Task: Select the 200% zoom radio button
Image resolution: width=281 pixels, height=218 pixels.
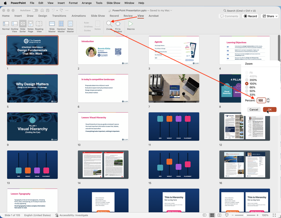Action: 247,80
